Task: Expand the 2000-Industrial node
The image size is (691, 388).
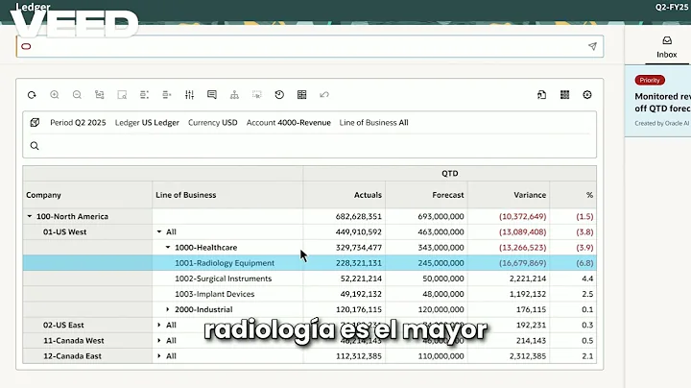Action: point(168,309)
